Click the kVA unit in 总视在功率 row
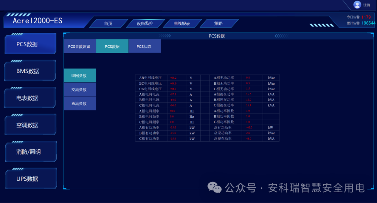 point(271,139)
